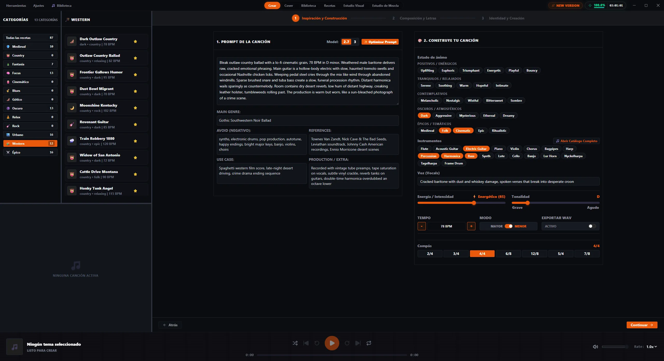This screenshot has width=664, height=361.
Task: Switch to the Estudio de Mezcla tab
Action: (x=385, y=5)
